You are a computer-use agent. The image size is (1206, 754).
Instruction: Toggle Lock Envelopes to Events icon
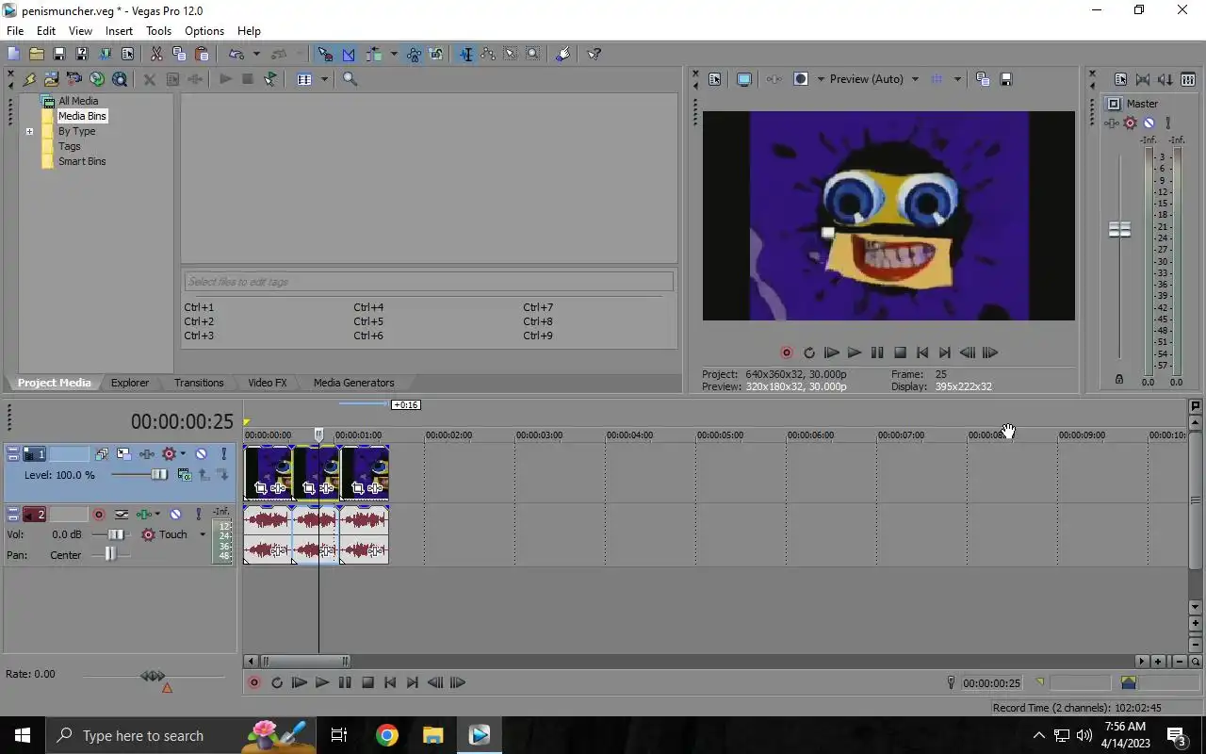click(414, 54)
